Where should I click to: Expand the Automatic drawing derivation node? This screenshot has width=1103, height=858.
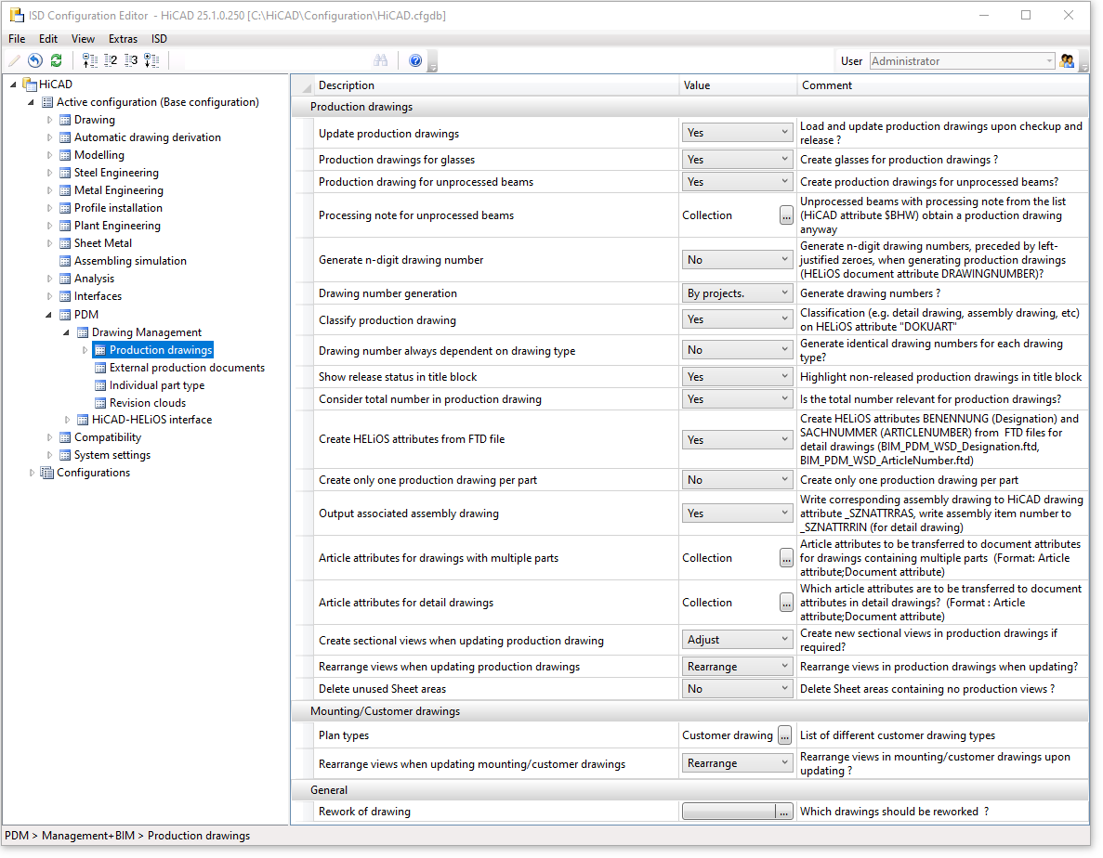click(x=49, y=137)
